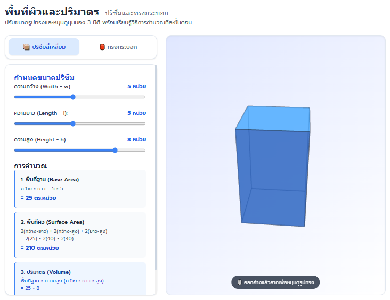Select the ปริซึมสี่เหลี่ยม tab
Viewport: 390px width, 300px height.
[44, 47]
